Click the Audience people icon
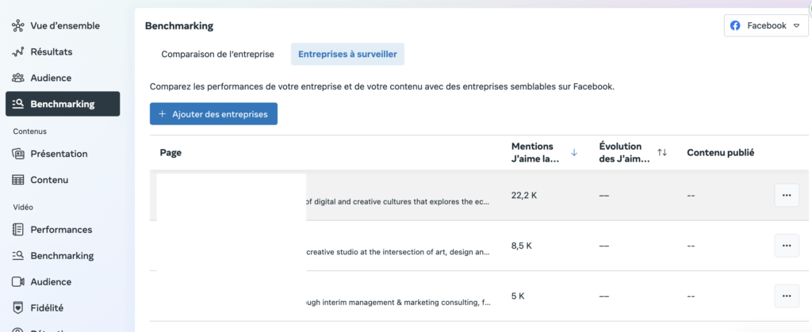The height and width of the screenshot is (332, 812). (x=18, y=78)
